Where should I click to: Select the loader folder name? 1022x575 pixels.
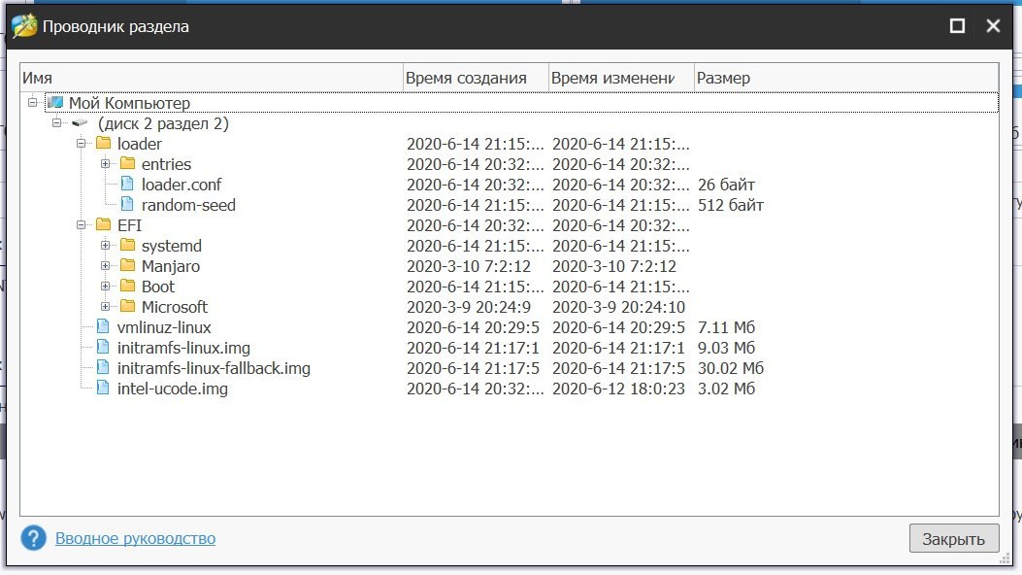(140, 144)
